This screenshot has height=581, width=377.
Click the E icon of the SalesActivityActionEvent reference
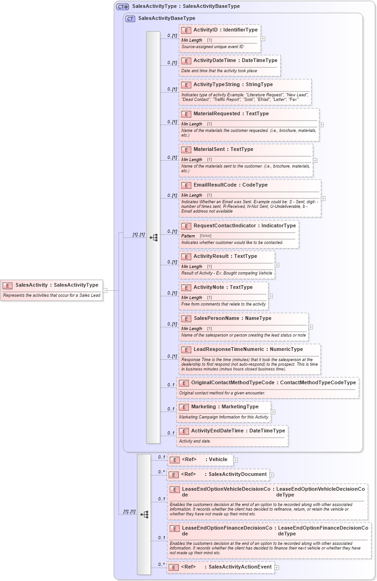point(175,567)
